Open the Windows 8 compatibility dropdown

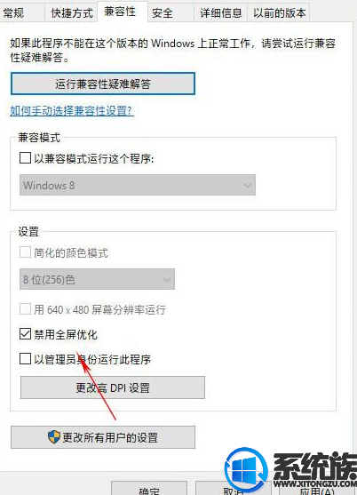pos(138,185)
